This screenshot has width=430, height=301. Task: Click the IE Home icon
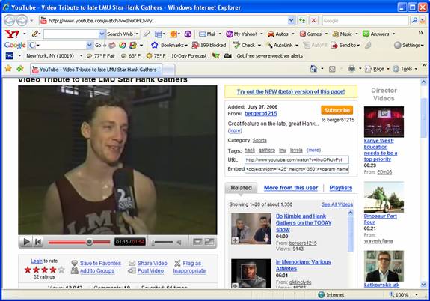click(x=313, y=69)
